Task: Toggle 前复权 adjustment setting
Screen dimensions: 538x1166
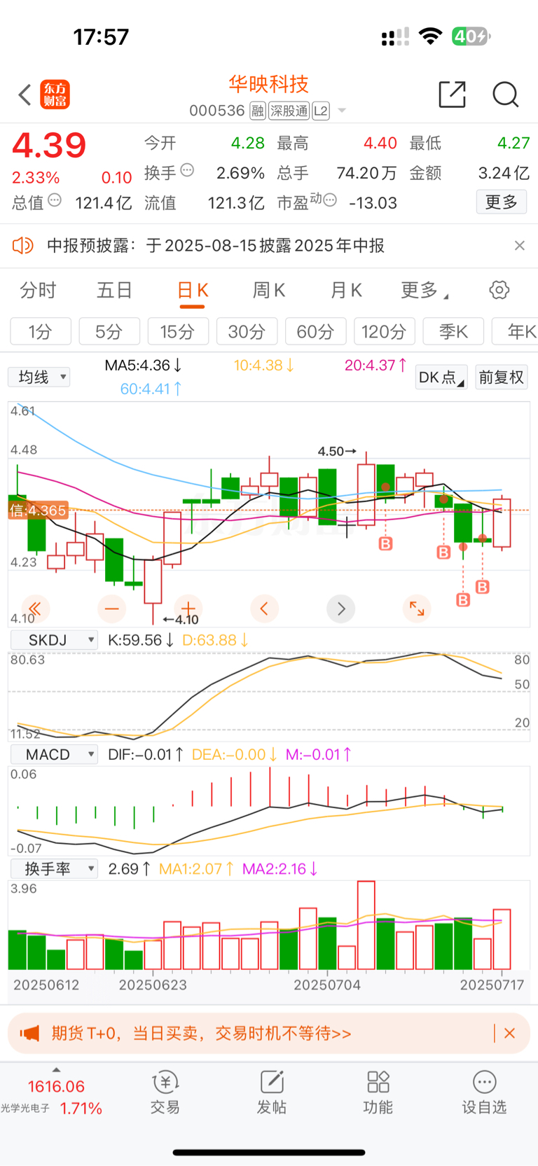Action: [x=502, y=377]
